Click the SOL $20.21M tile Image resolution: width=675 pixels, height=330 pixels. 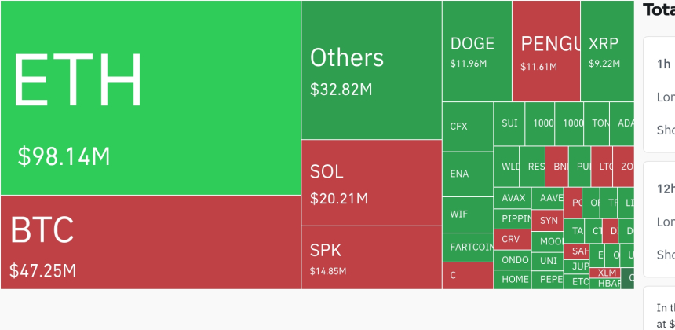pyautogui.click(x=371, y=182)
